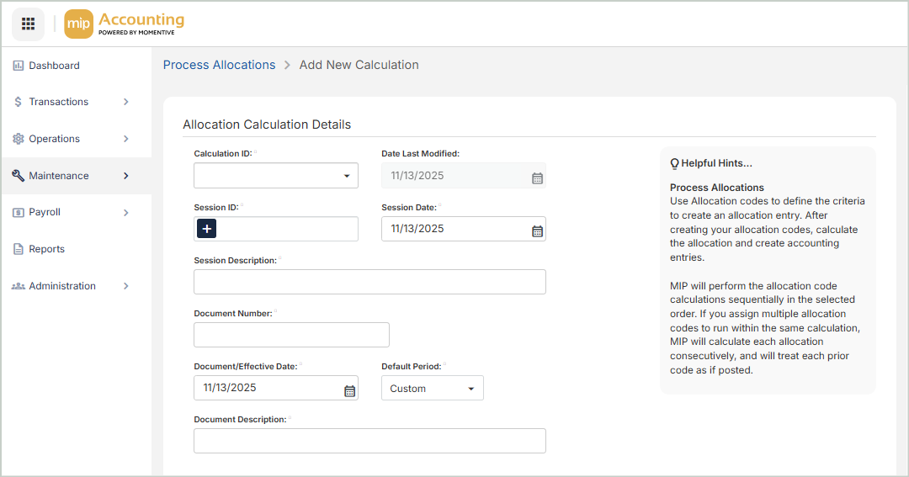Focus the Document Number input
Screen dimensions: 909x477
291,335
